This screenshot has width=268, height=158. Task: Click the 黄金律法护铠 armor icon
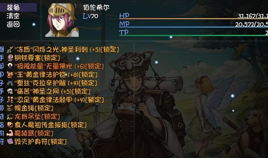tap(10, 74)
